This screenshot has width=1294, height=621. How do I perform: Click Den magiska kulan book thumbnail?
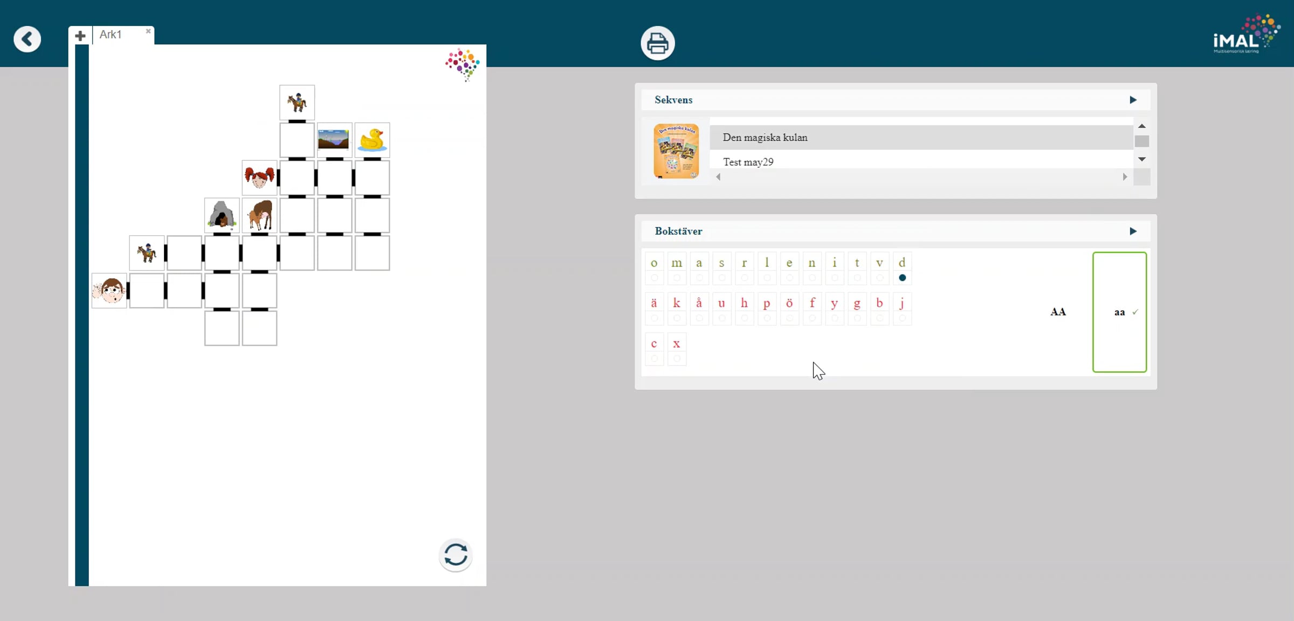676,151
